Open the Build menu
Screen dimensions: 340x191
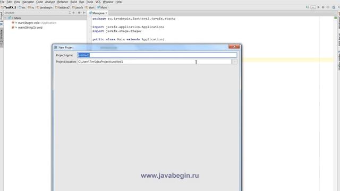click(73, 2)
